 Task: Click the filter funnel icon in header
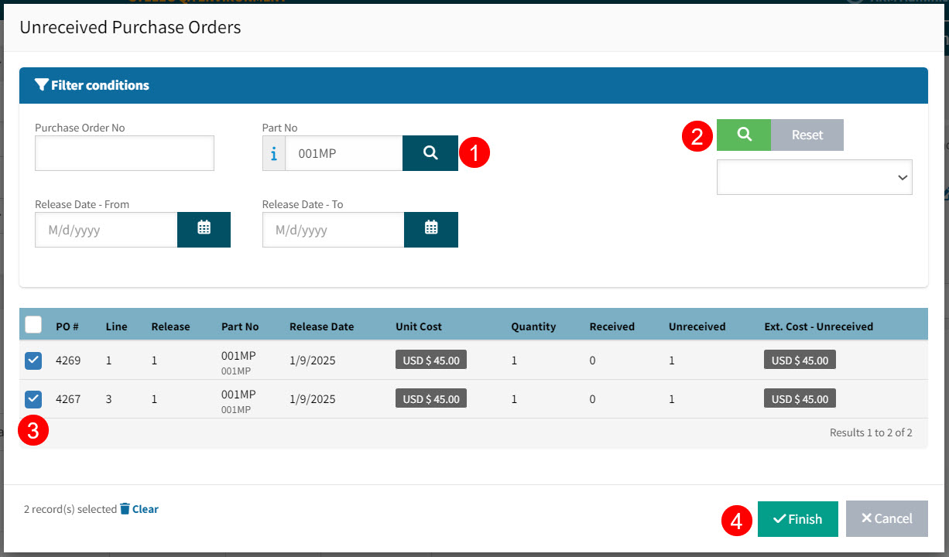click(x=42, y=85)
